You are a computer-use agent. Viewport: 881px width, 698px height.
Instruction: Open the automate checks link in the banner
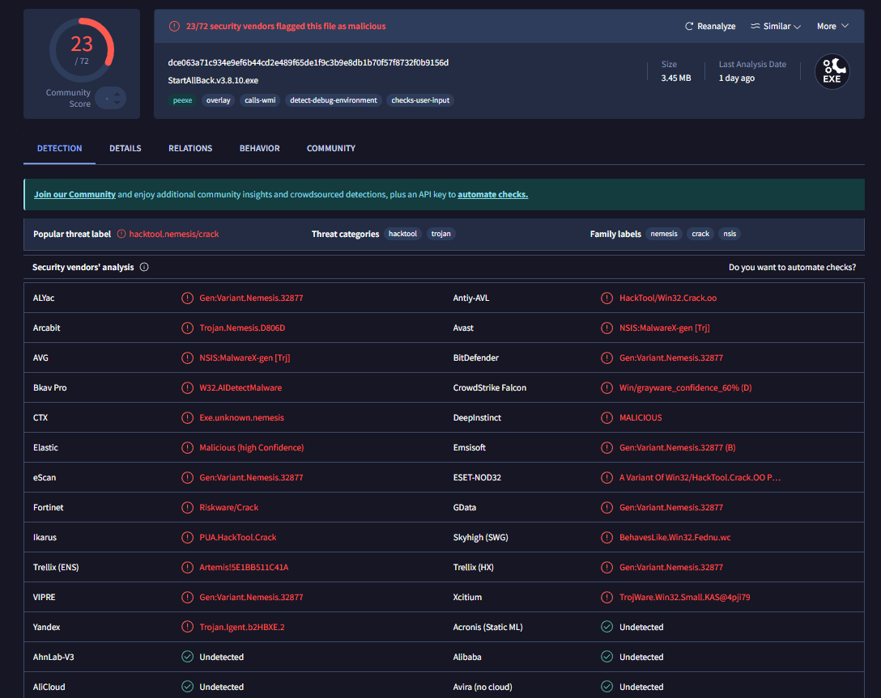point(493,195)
